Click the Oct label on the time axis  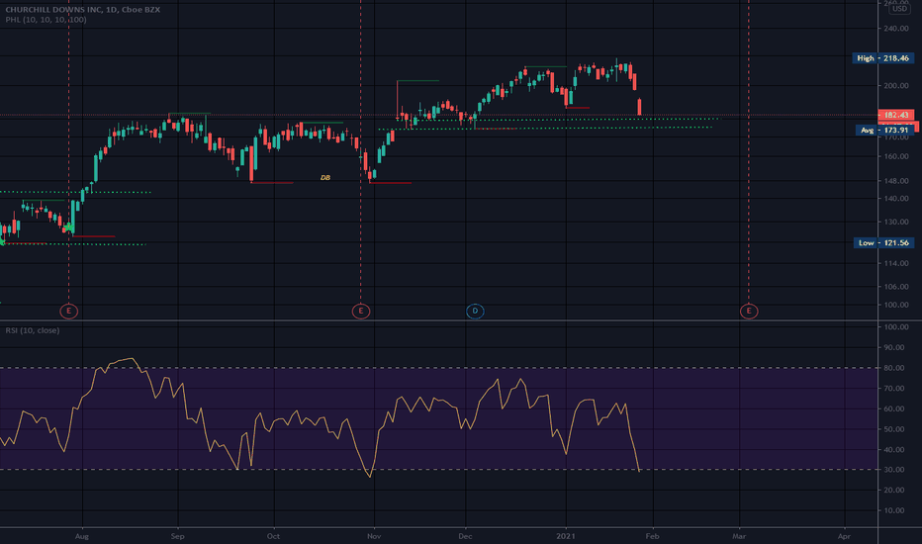tap(273, 536)
